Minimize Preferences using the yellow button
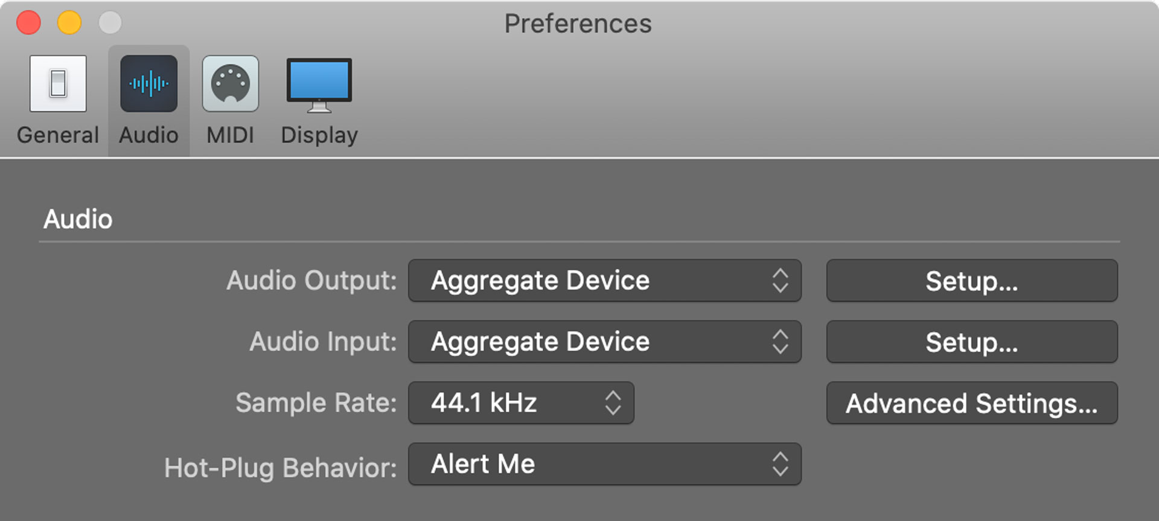The image size is (1159, 521). 69,23
